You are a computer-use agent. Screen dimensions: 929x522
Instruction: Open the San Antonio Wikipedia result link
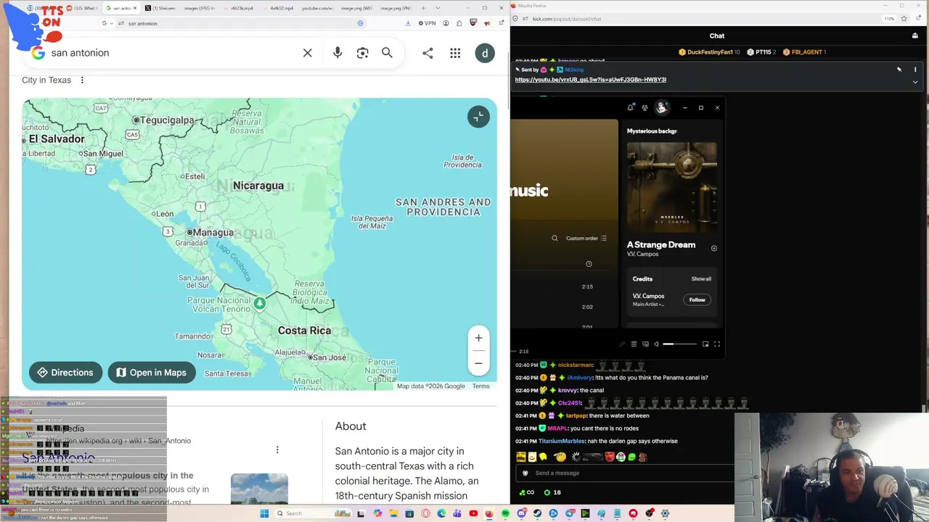[60, 458]
